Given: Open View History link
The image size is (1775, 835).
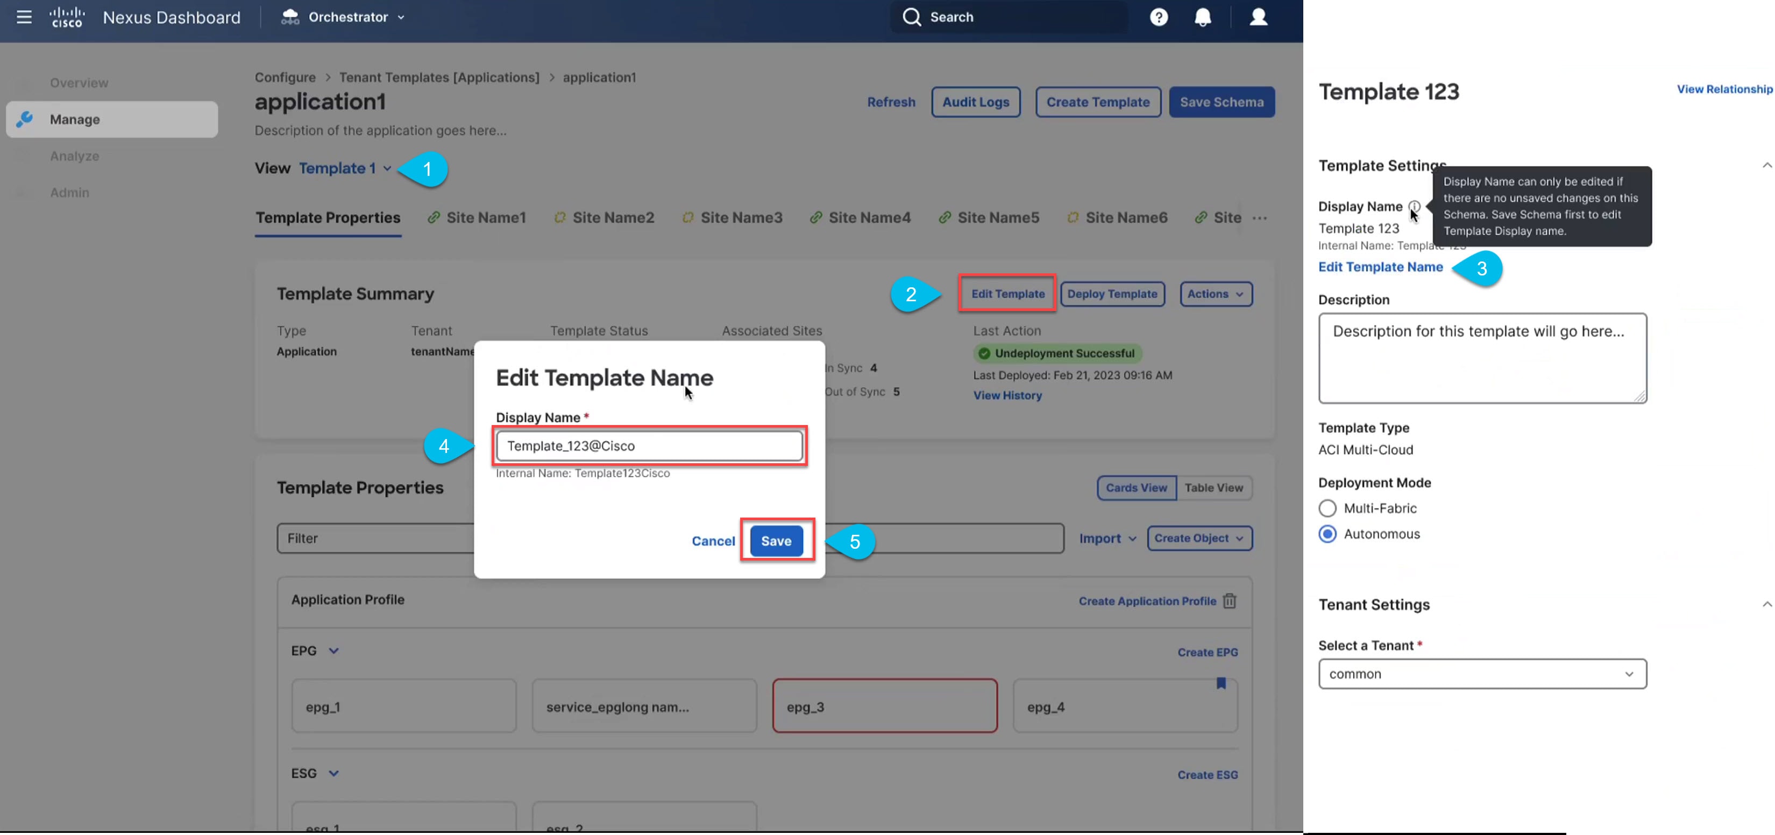Looking at the screenshot, I should [1007, 395].
